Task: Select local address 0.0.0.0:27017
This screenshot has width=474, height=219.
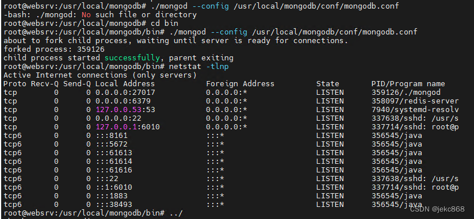Action: click(125, 93)
